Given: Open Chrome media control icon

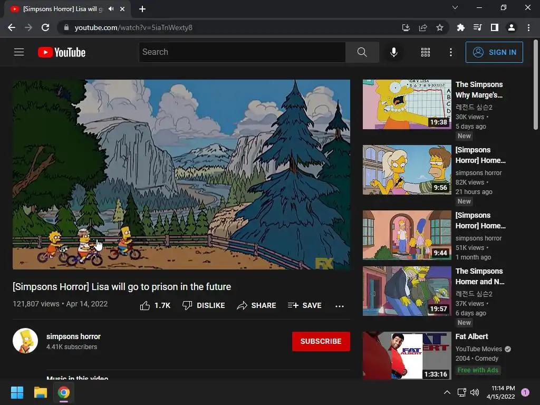Looking at the screenshot, I should coord(477,27).
